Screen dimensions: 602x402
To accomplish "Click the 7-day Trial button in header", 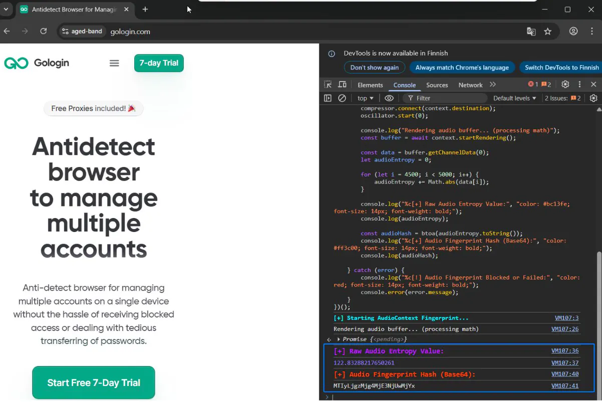I will coord(159,63).
